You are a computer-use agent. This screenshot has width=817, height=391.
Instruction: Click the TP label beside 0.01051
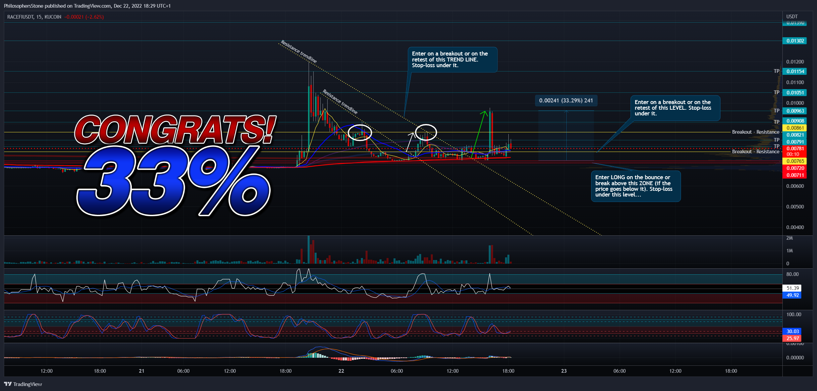[x=776, y=92]
